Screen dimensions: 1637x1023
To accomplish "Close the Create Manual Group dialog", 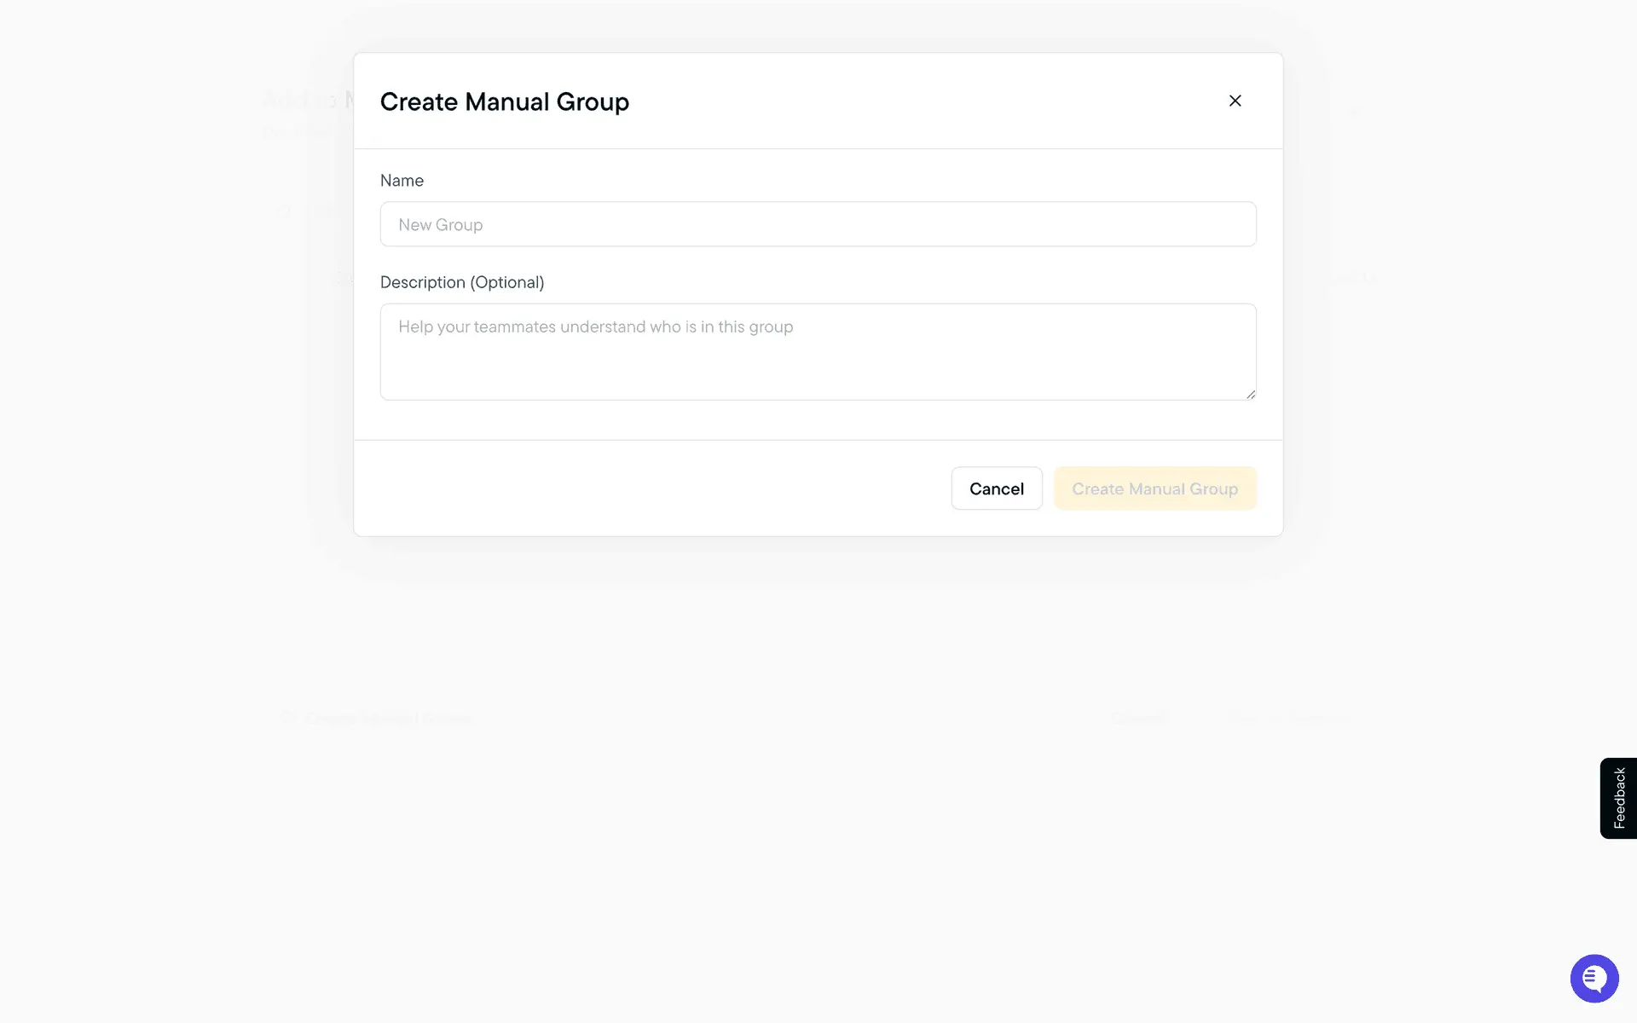I will point(1235,101).
